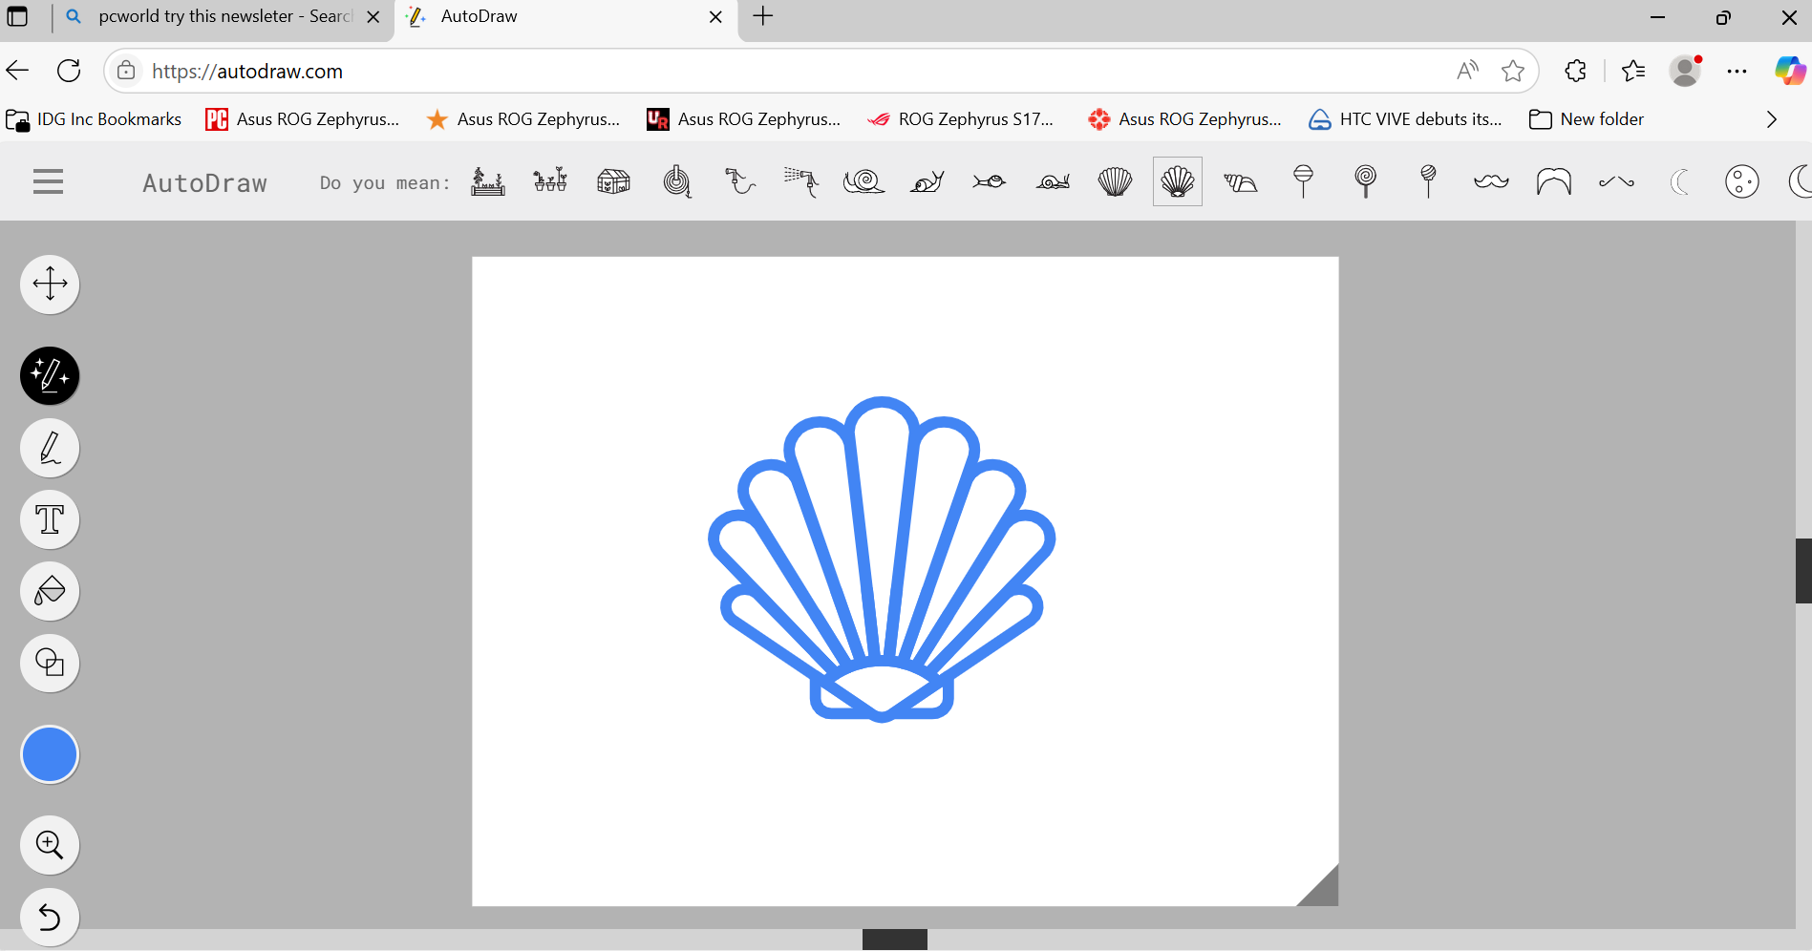The width and height of the screenshot is (1812, 951).
Task: Undo the last drawing action
Action: [49, 917]
